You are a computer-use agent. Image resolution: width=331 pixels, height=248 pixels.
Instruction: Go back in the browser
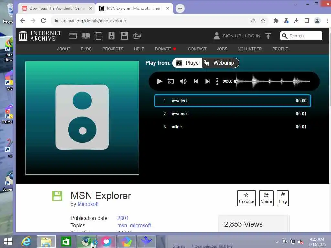pos(22,21)
